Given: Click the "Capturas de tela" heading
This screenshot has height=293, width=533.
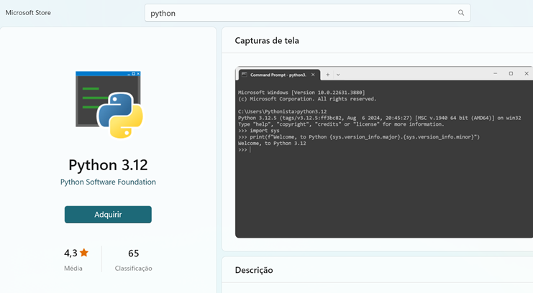Looking at the screenshot, I should (x=267, y=41).
